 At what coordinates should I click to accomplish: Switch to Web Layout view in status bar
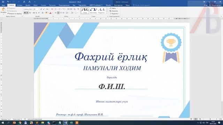pos(200,119)
